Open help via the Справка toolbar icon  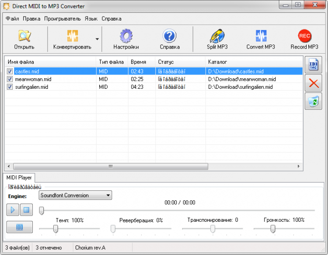click(x=170, y=39)
